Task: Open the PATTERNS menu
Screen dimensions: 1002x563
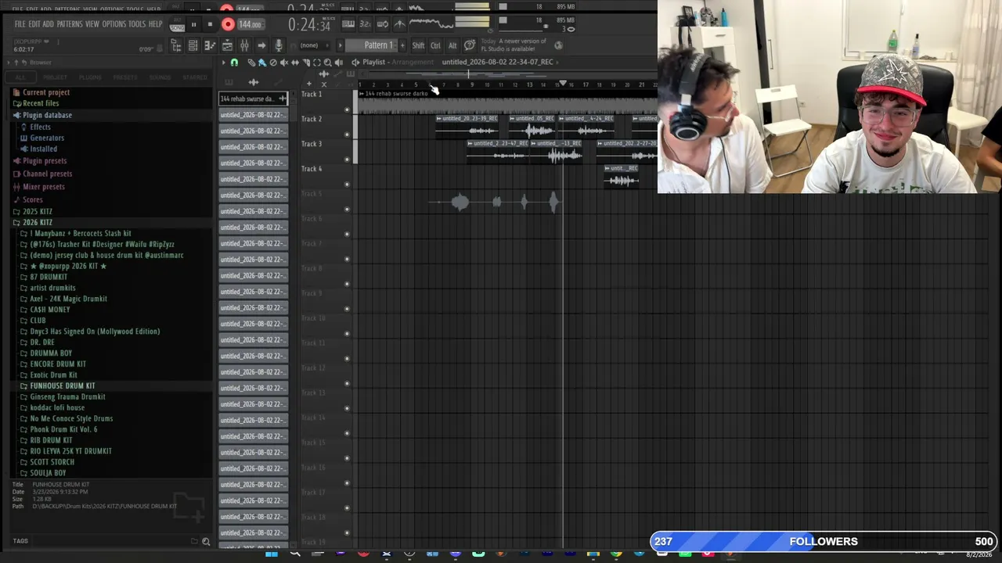Action: [70, 24]
